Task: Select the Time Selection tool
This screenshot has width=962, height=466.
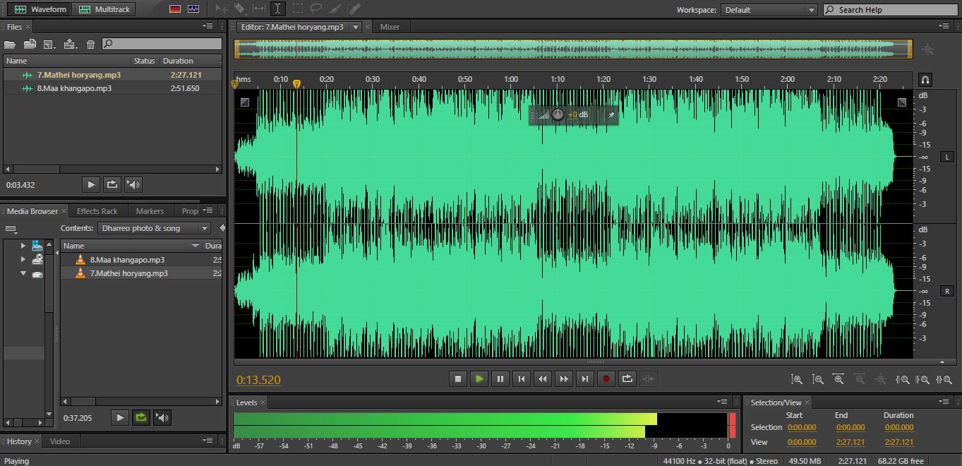Action: pos(277,9)
